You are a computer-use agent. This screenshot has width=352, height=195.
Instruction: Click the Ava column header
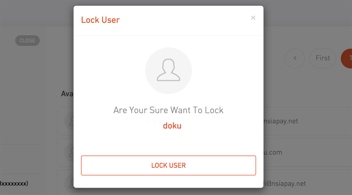[67, 94]
